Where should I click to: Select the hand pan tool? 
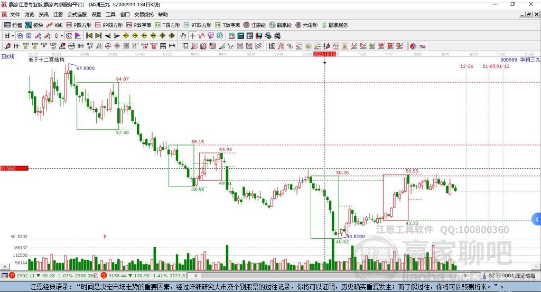pyautogui.click(x=183, y=36)
